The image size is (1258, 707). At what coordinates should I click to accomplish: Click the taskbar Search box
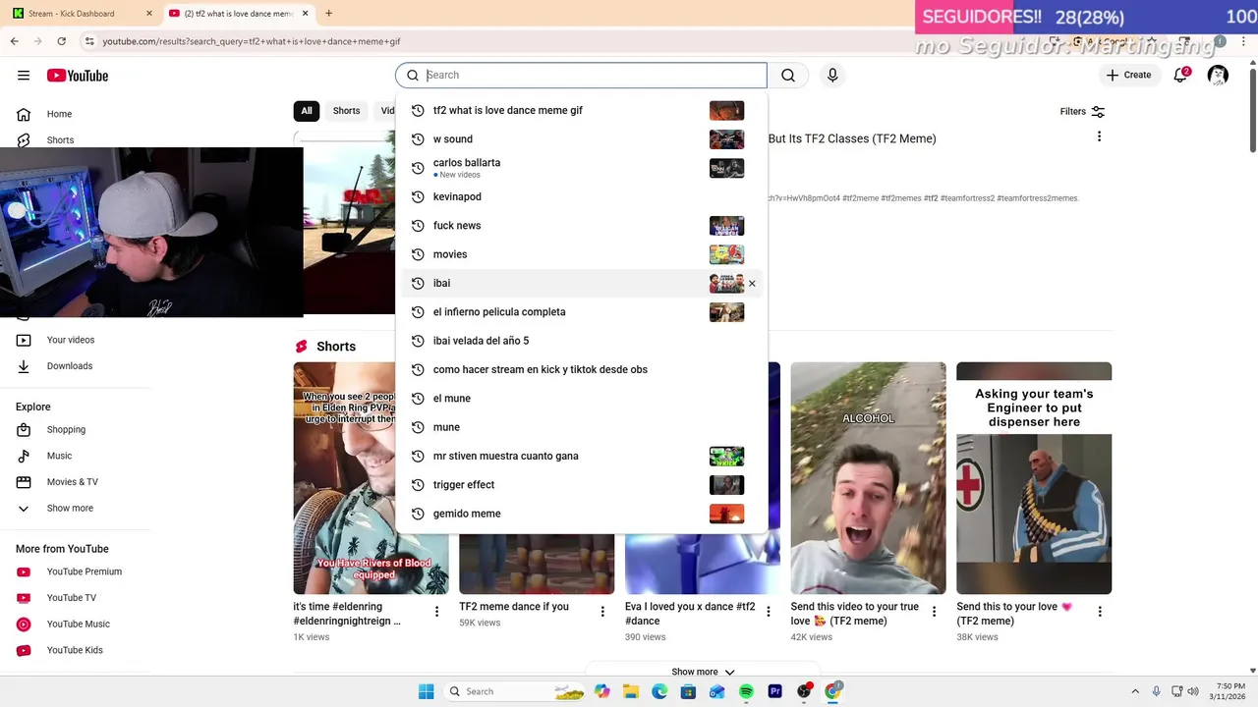516,691
